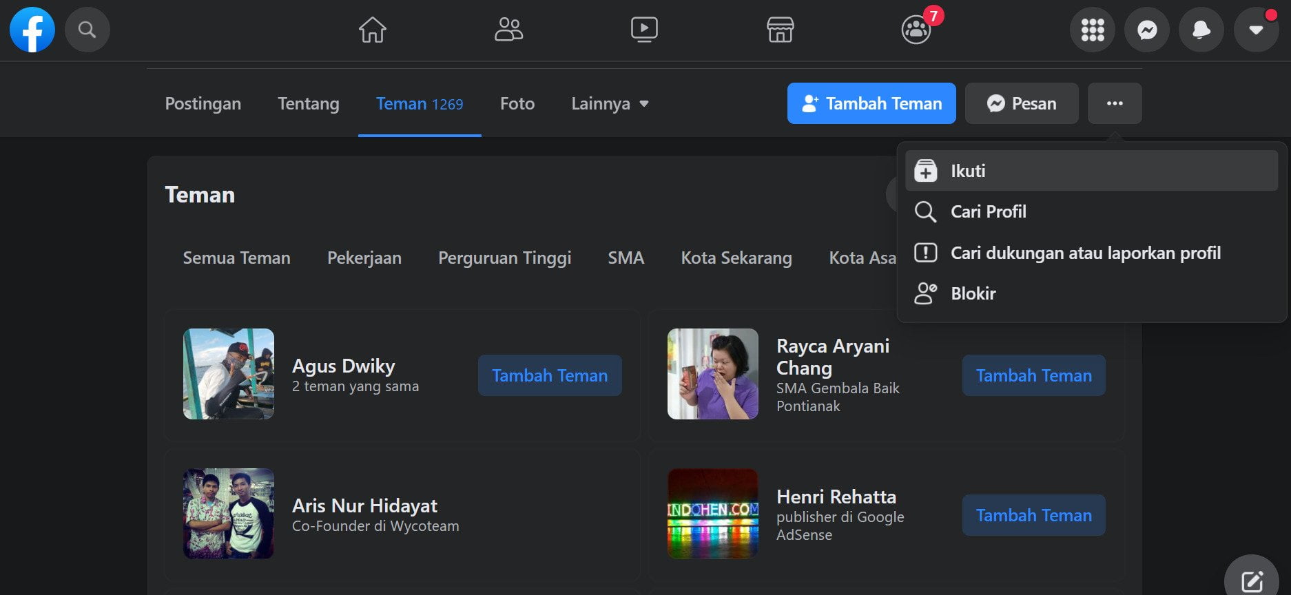Image resolution: width=1291 pixels, height=595 pixels.
Task: Open Aris Nur Hidayat name link
Action: [x=364, y=505]
